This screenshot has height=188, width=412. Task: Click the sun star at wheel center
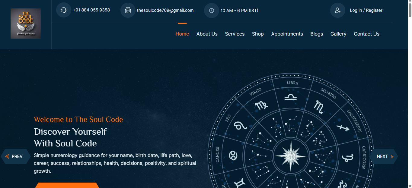(x=290, y=156)
